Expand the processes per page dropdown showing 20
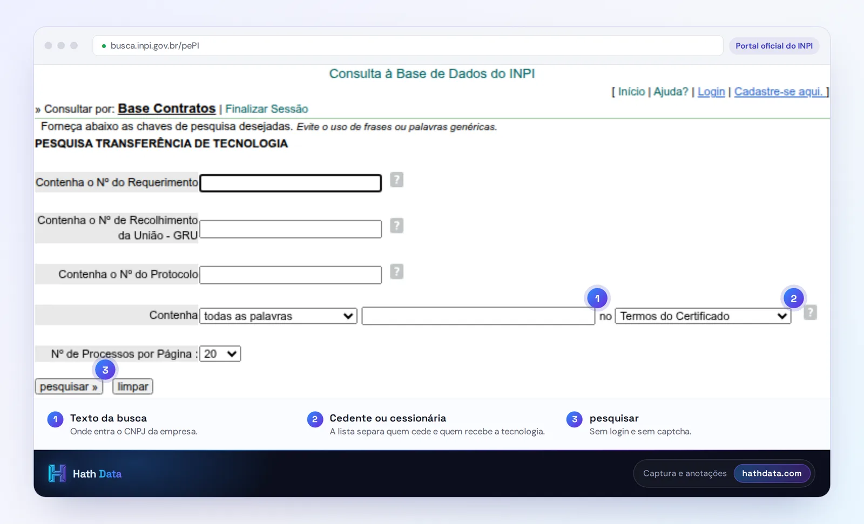 coord(220,354)
